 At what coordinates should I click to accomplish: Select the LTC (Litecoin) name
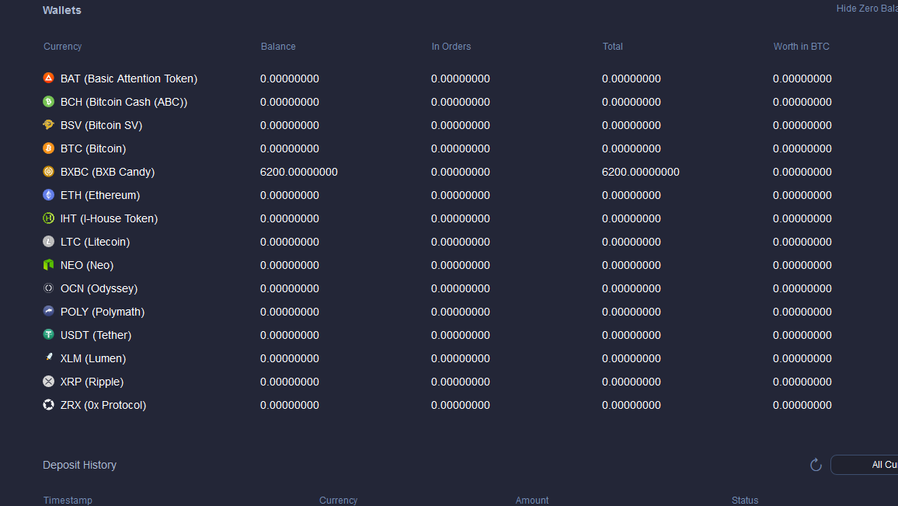tap(95, 242)
